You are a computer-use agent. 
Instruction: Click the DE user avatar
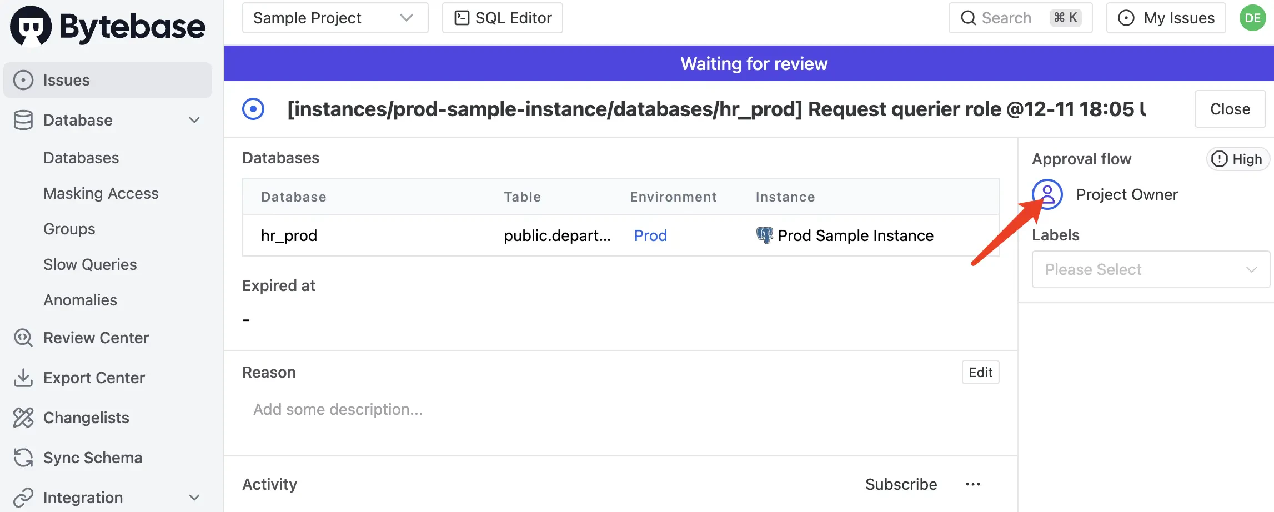click(1252, 18)
